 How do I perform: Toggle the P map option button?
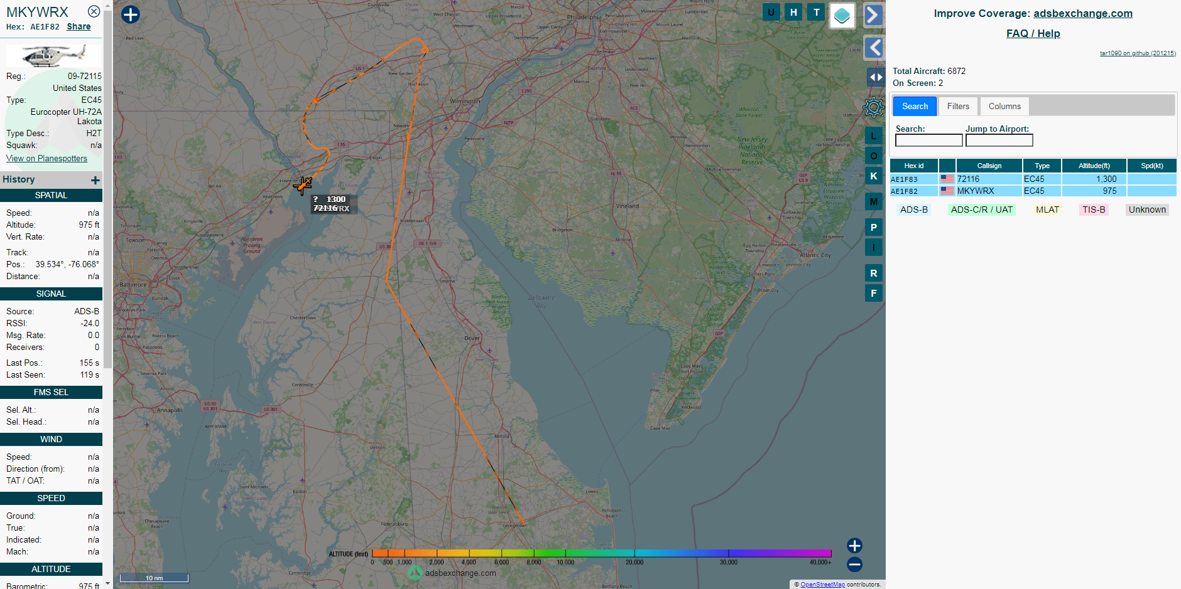point(873,227)
